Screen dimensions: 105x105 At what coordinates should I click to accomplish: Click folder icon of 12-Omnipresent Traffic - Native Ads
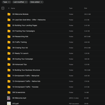[x=9, y=81]
